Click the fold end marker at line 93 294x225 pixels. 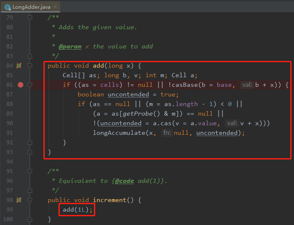click(30, 152)
